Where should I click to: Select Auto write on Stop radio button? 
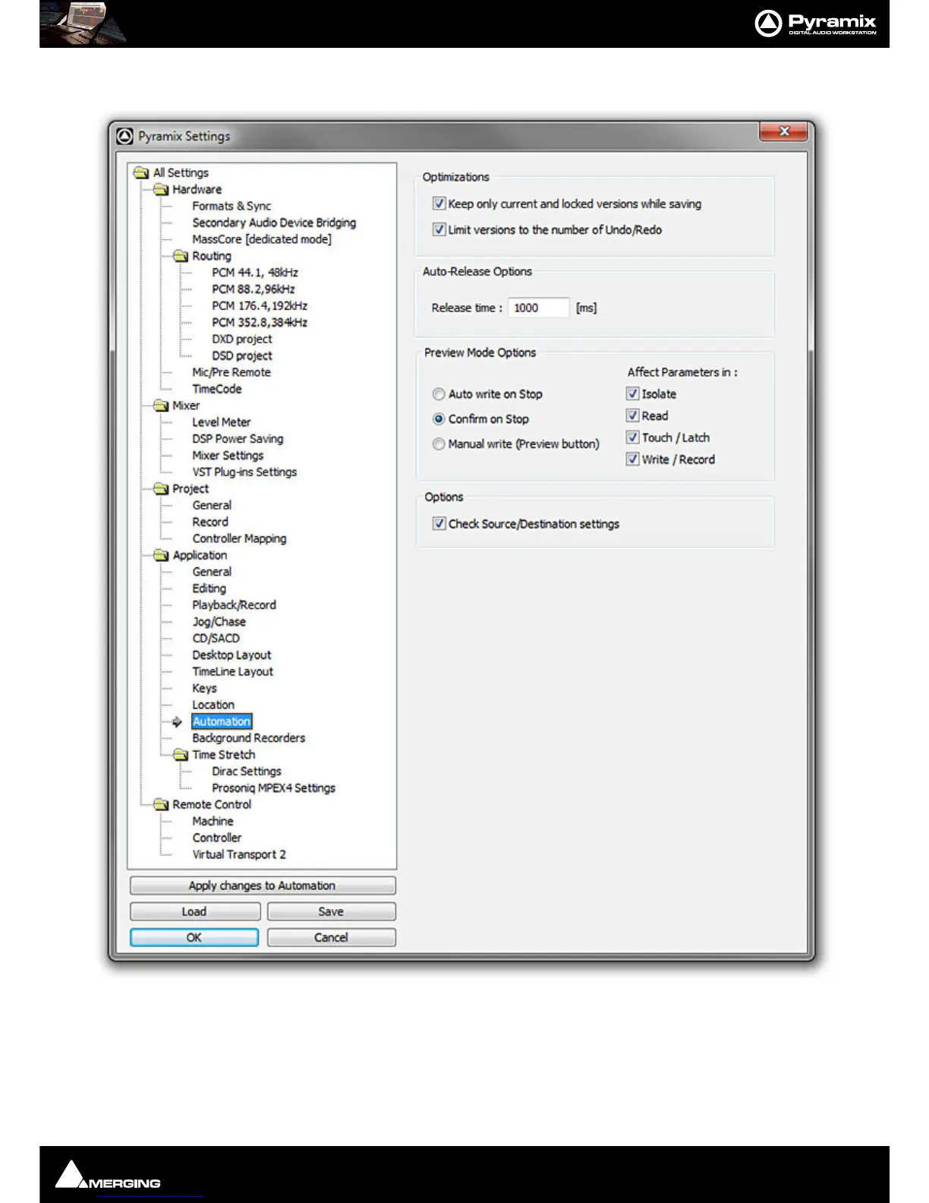click(439, 394)
